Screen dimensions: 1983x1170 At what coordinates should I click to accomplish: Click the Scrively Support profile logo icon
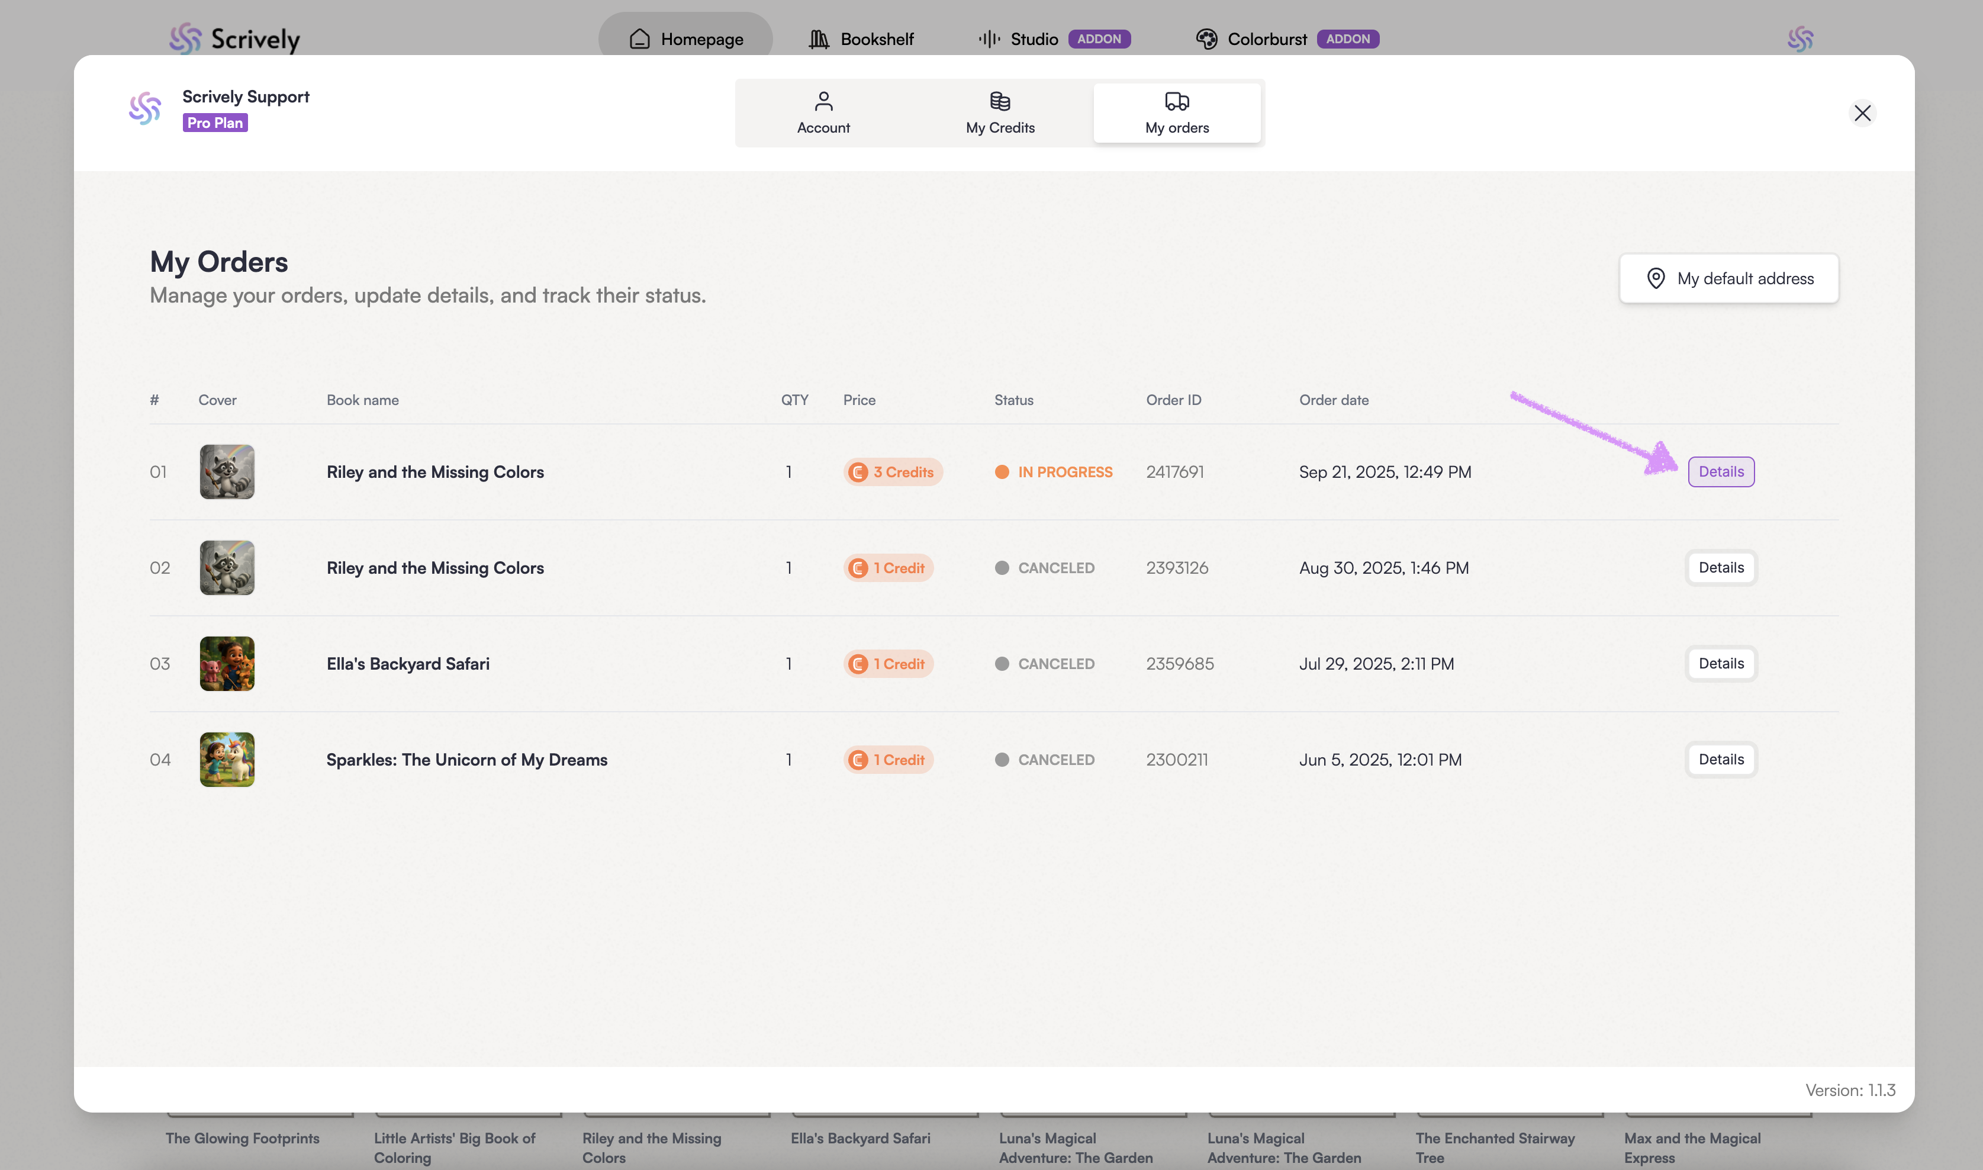(145, 109)
